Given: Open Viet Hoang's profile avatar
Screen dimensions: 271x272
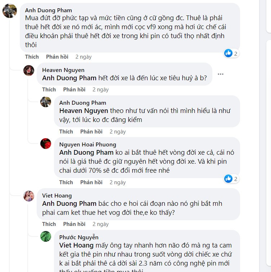Looking at the screenshot, I should coord(29,196).
